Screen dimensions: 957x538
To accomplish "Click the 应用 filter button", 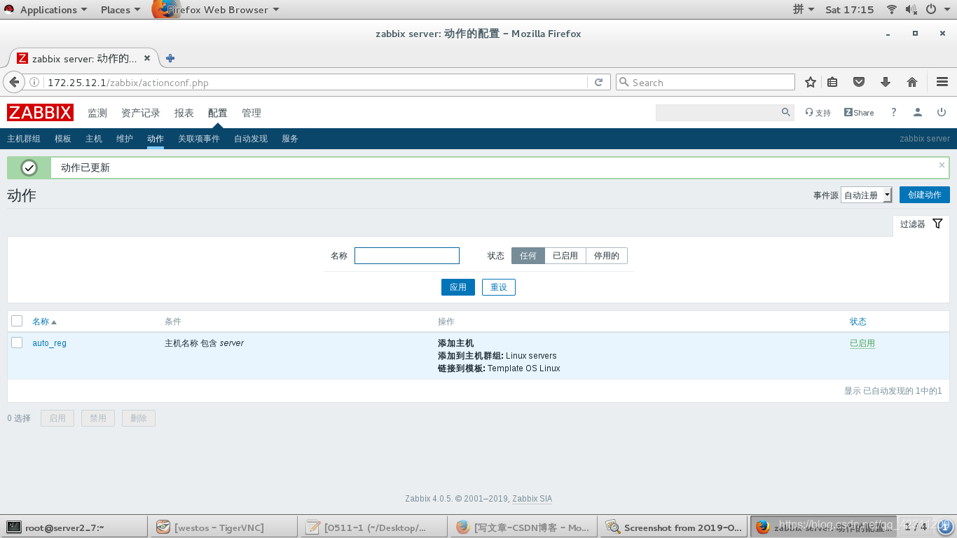I will (458, 287).
